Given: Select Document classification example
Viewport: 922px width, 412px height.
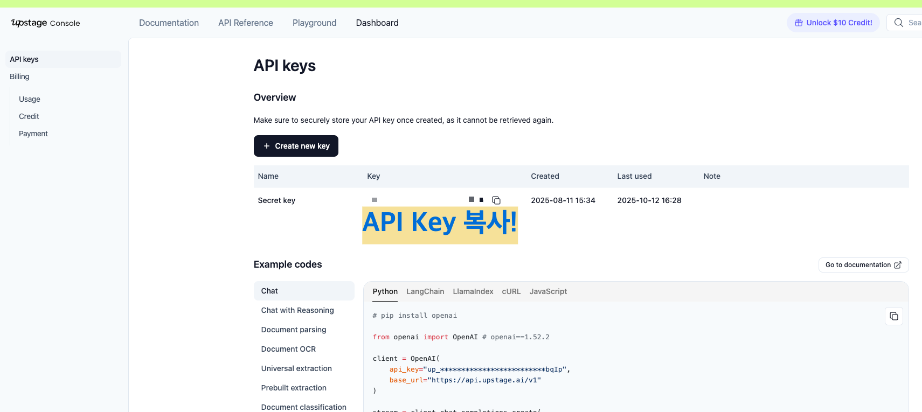Looking at the screenshot, I should coord(304,407).
